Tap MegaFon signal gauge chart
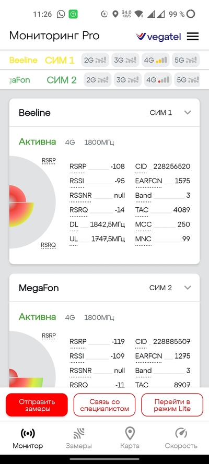 [x=32, y=359]
